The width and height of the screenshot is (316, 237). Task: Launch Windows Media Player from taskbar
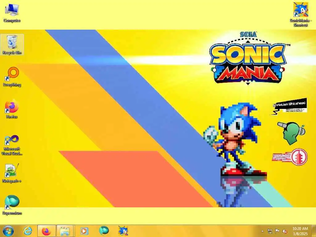pyautogui.click(x=84, y=231)
